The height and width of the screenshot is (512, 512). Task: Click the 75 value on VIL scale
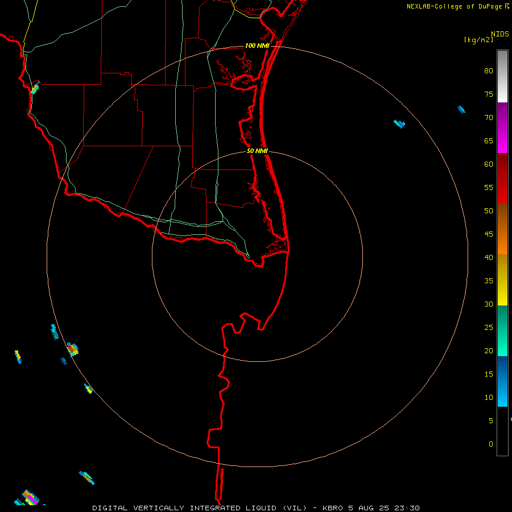pyautogui.click(x=489, y=94)
